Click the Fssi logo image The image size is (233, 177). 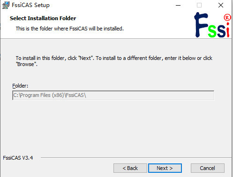(212, 25)
